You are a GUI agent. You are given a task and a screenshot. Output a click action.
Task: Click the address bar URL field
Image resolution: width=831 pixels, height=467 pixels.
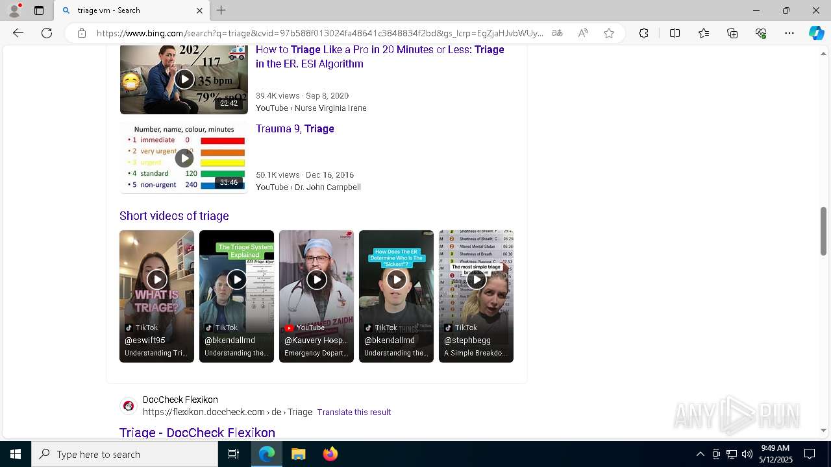319,33
